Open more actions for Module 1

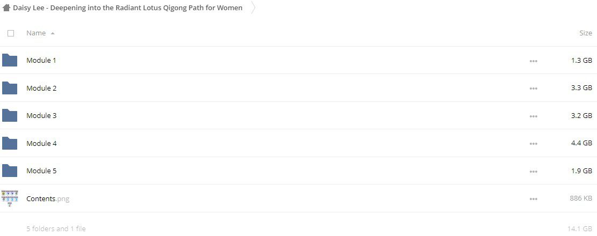[534, 61]
